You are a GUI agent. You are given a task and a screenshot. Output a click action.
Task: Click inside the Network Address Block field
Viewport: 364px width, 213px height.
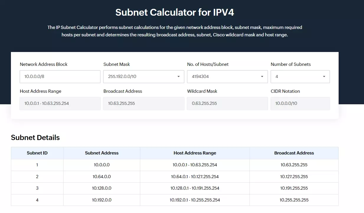[x=60, y=77]
